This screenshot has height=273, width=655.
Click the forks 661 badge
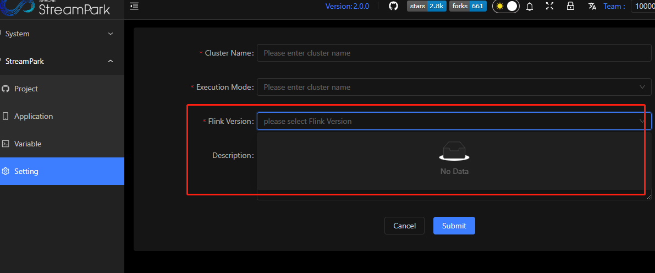(x=468, y=6)
